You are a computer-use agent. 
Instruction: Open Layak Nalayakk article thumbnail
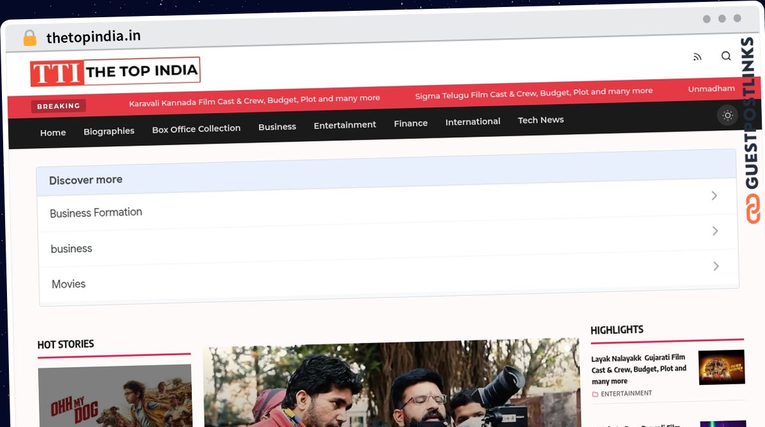coord(722,367)
